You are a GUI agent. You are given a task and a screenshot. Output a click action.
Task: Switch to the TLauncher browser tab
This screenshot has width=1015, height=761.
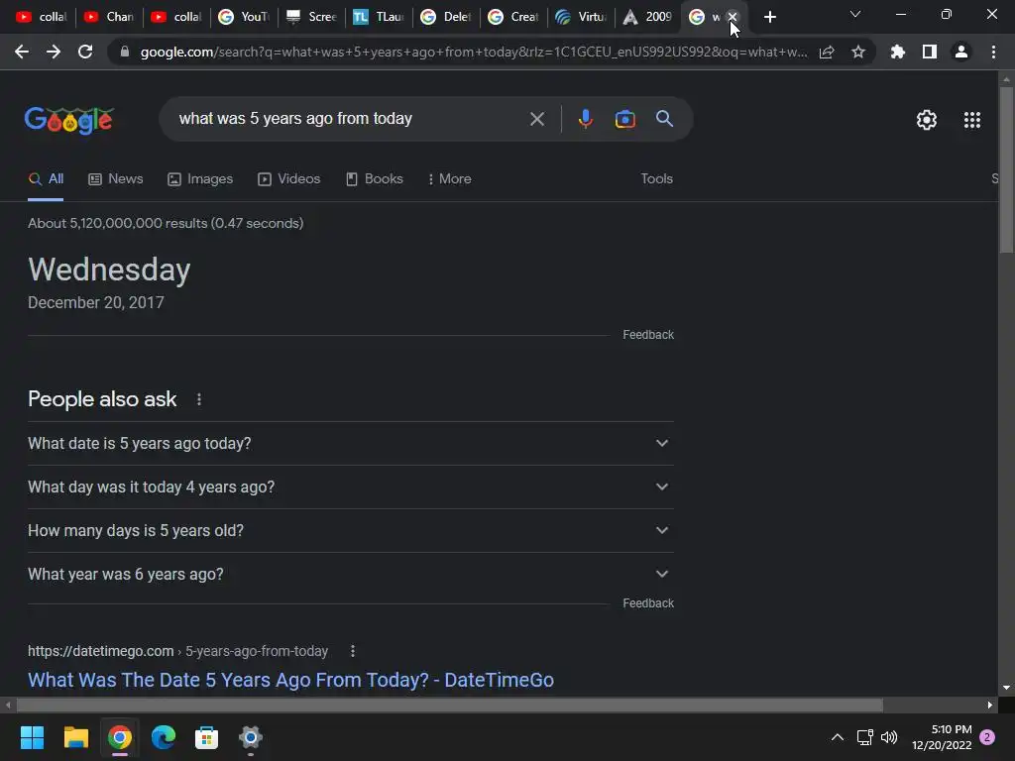click(x=380, y=17)
